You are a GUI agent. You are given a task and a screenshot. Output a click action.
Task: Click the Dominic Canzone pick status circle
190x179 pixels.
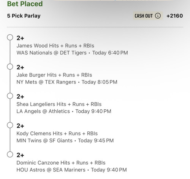pyautogui.click(x=10, y=155)
